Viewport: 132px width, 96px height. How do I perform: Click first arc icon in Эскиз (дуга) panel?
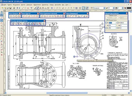24,16
